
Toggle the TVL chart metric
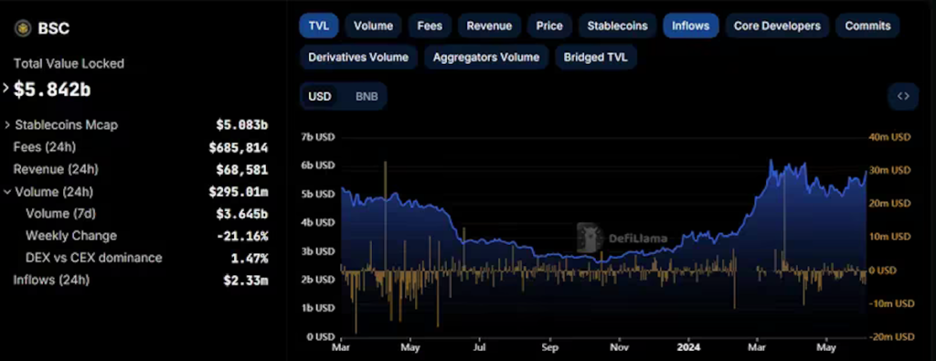tap(319, 26)
